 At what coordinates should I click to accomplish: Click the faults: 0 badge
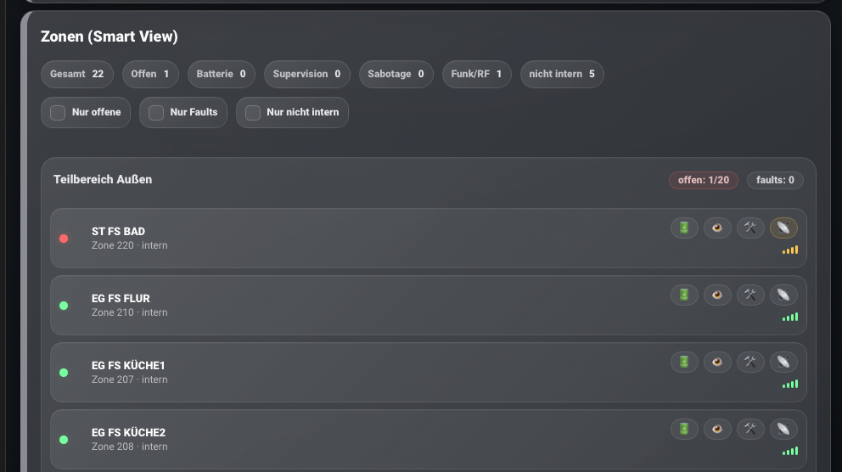click(775, 180)
